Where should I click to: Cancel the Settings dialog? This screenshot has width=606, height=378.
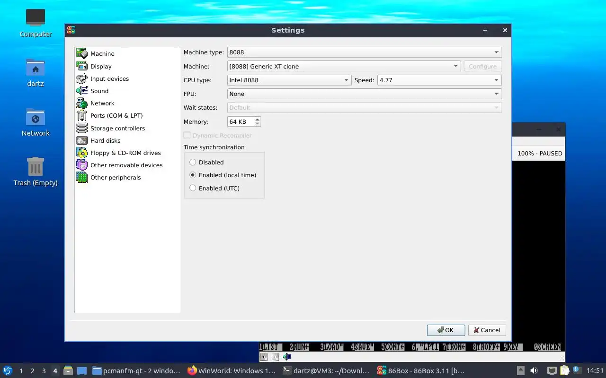pyautogui.click(x=487, y=330)
